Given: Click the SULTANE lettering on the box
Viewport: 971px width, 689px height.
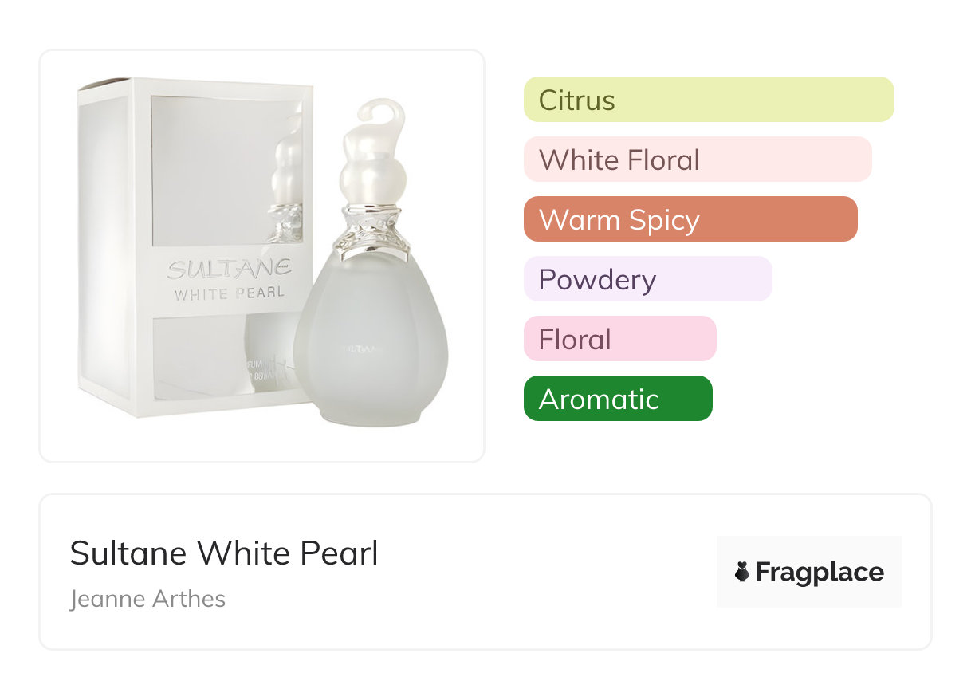Looking at the screenshot, I should [229, 269].
